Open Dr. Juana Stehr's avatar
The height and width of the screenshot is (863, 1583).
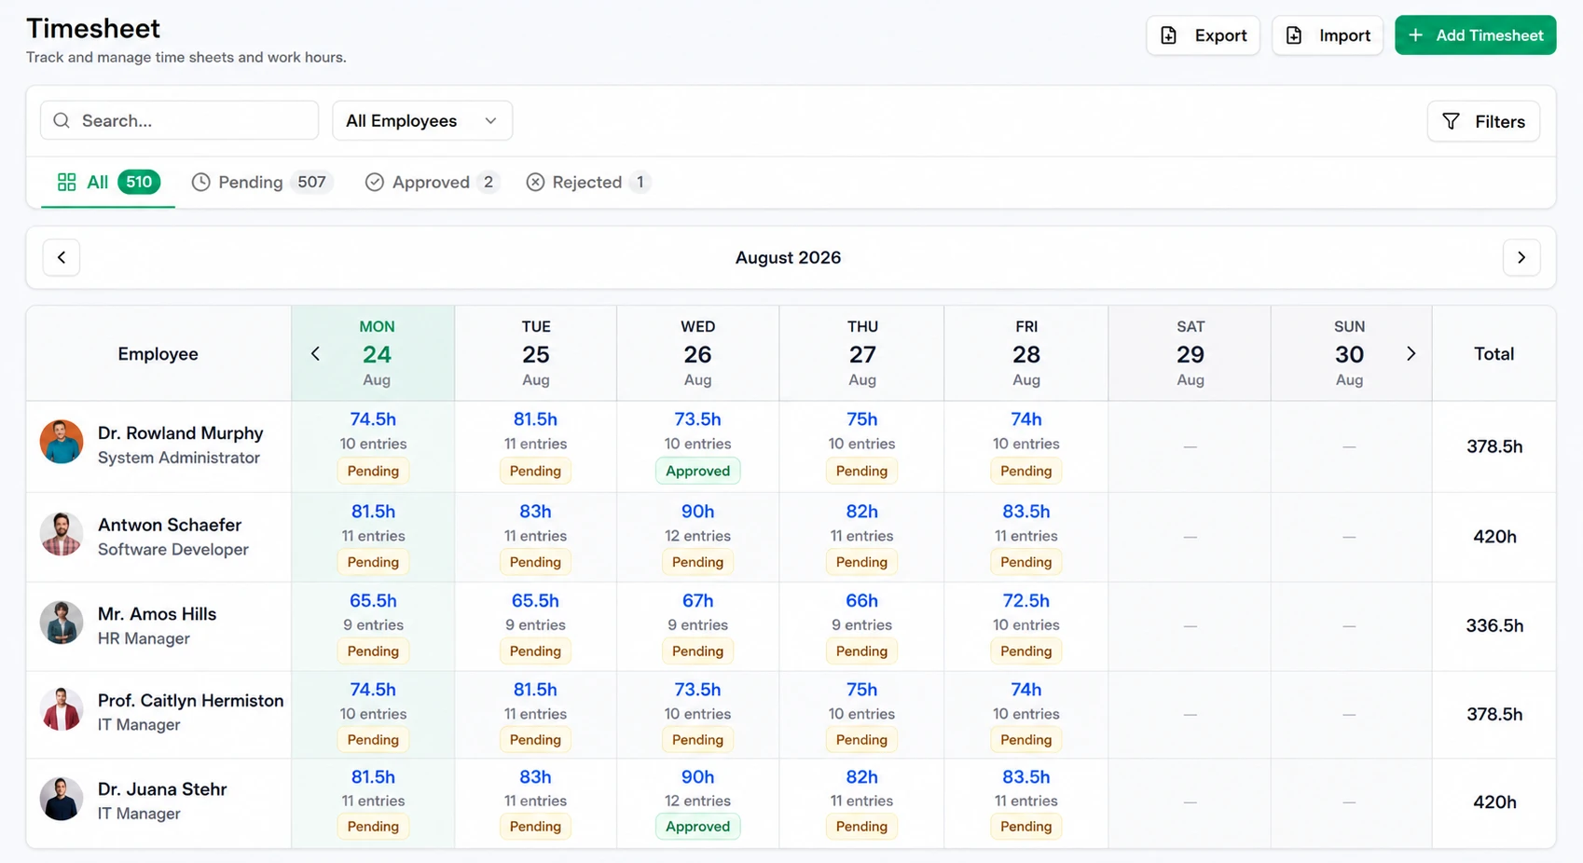62,799
